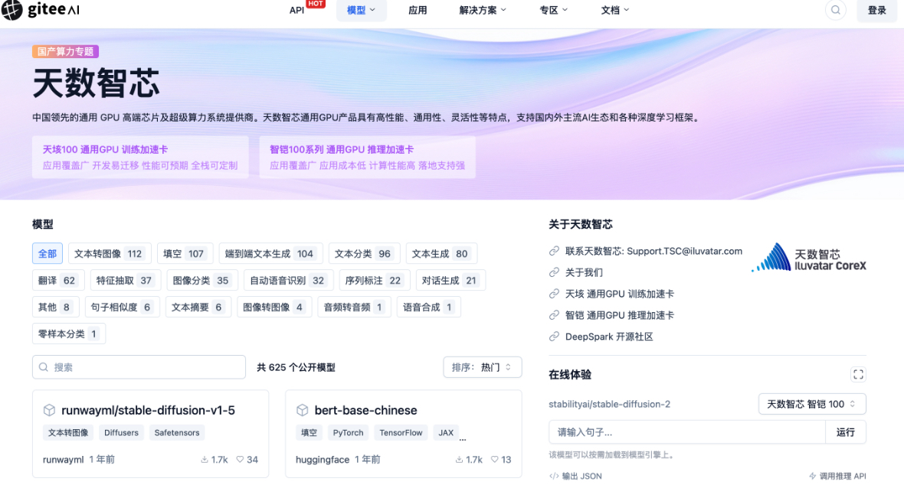904x498 pixels.
Task: Click the heart icon on bert-base-chinese card
Action: (494, 460)
